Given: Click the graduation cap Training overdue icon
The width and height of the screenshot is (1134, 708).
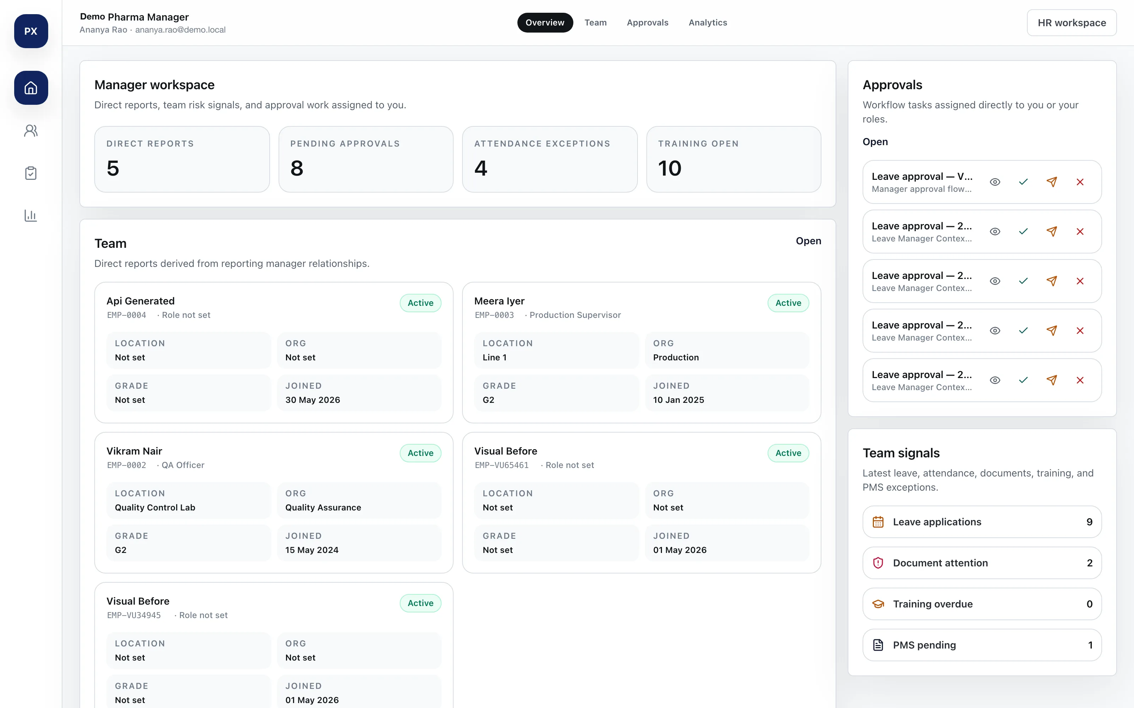Looking at the screenshot, I should pos(878,604).
